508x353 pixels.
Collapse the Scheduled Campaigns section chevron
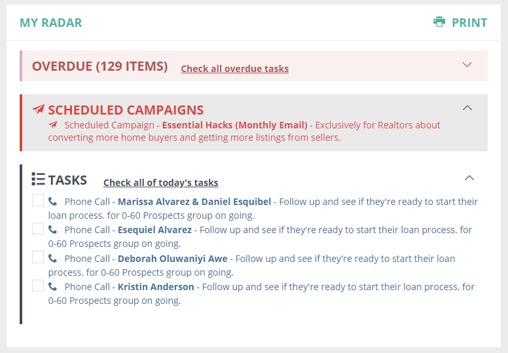pos(467,107)
